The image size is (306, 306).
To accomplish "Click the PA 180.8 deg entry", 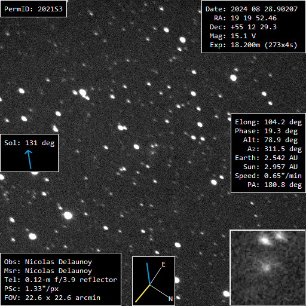I will [274, 185].
